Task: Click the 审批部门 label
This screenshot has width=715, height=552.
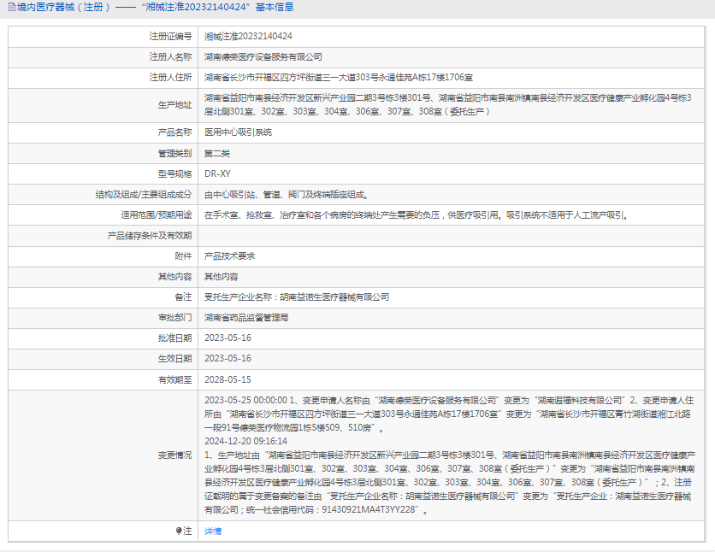Action: 175,318
